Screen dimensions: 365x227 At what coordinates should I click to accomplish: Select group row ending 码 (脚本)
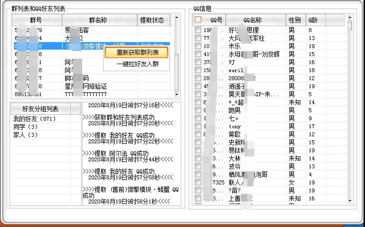(93, 78)
